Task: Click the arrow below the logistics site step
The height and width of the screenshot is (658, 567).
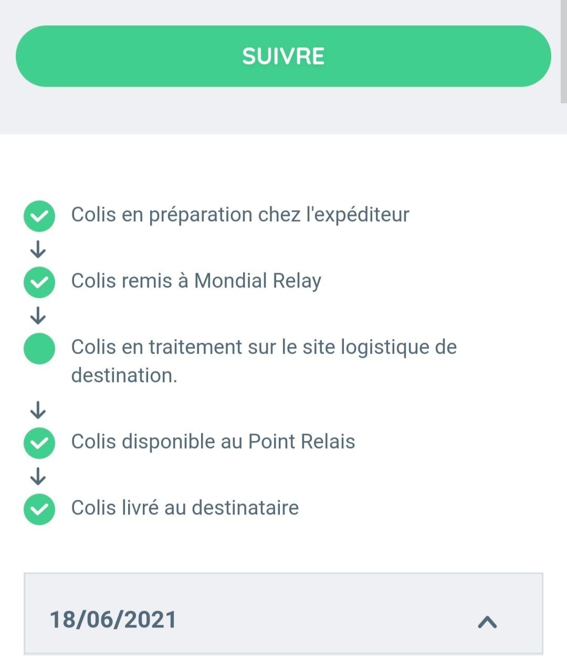Action: pyautogui.click(x=38, y=410)
